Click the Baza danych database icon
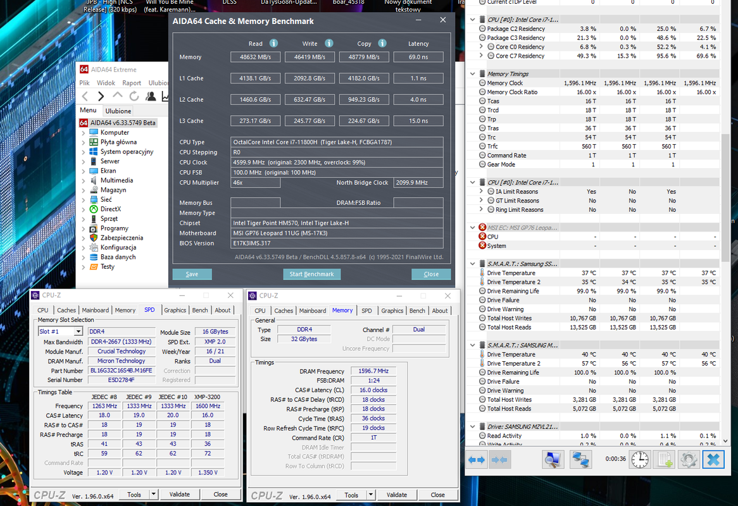The width and height of the screenshot is (738, 506). tap(94, 257)
